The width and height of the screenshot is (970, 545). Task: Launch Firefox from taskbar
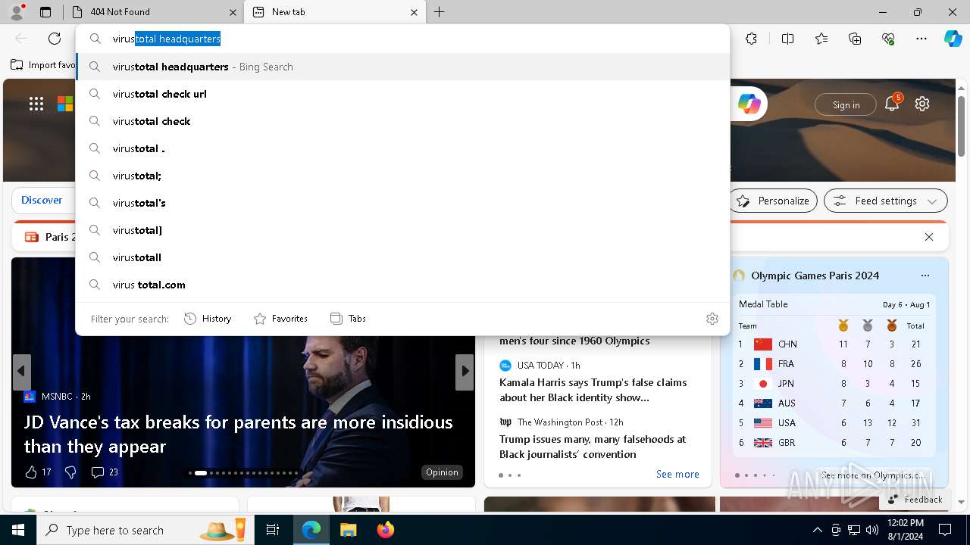[x=385, y=530]
